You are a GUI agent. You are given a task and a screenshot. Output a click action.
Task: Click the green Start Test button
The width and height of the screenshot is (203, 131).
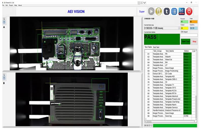click(185, 41)
